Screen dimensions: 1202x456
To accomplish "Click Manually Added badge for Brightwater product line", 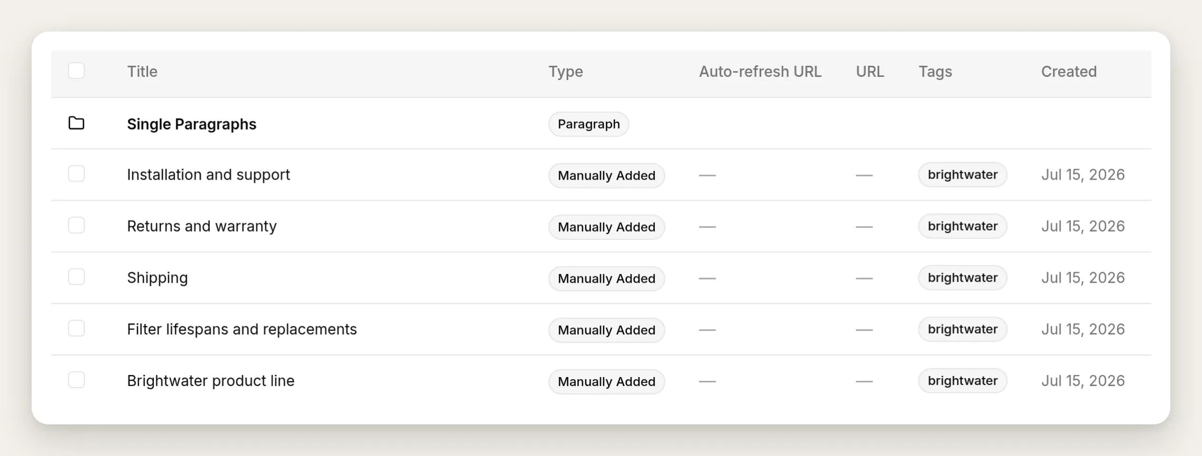I will 607,382.
